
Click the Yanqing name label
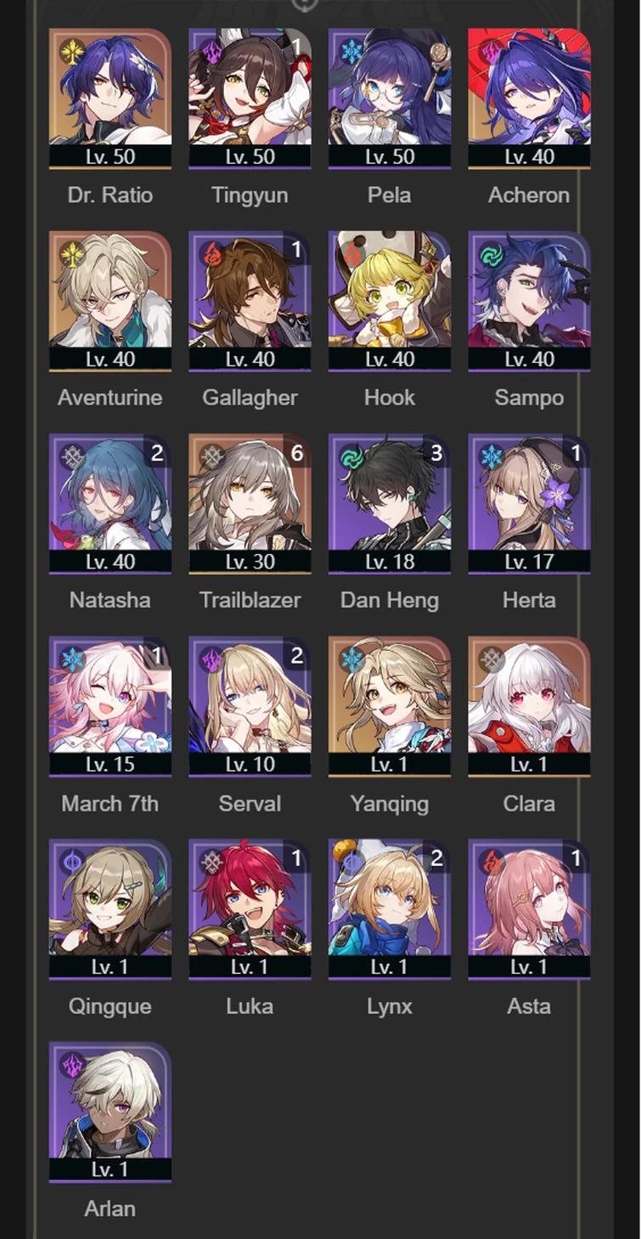390,804
